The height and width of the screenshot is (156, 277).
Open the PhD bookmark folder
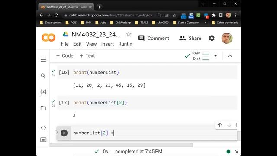pos(86,23)
